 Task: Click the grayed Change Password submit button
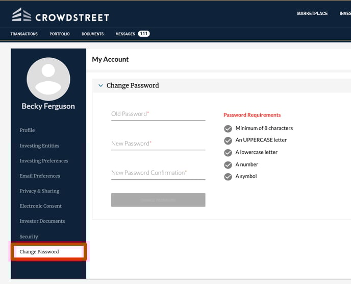point(158,200)
